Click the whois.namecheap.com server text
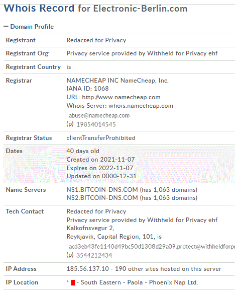 (141, 106)
